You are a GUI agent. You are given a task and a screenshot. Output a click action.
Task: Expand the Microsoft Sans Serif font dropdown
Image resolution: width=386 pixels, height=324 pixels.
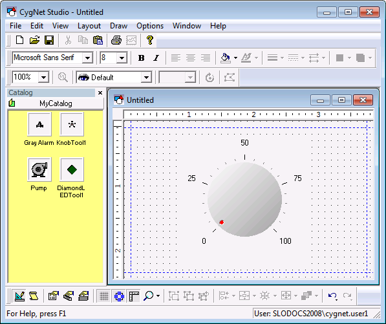88,58
